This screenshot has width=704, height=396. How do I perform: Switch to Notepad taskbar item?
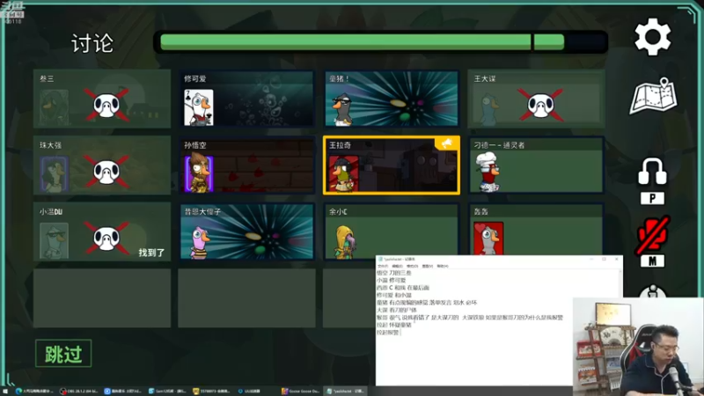(345, 391)
